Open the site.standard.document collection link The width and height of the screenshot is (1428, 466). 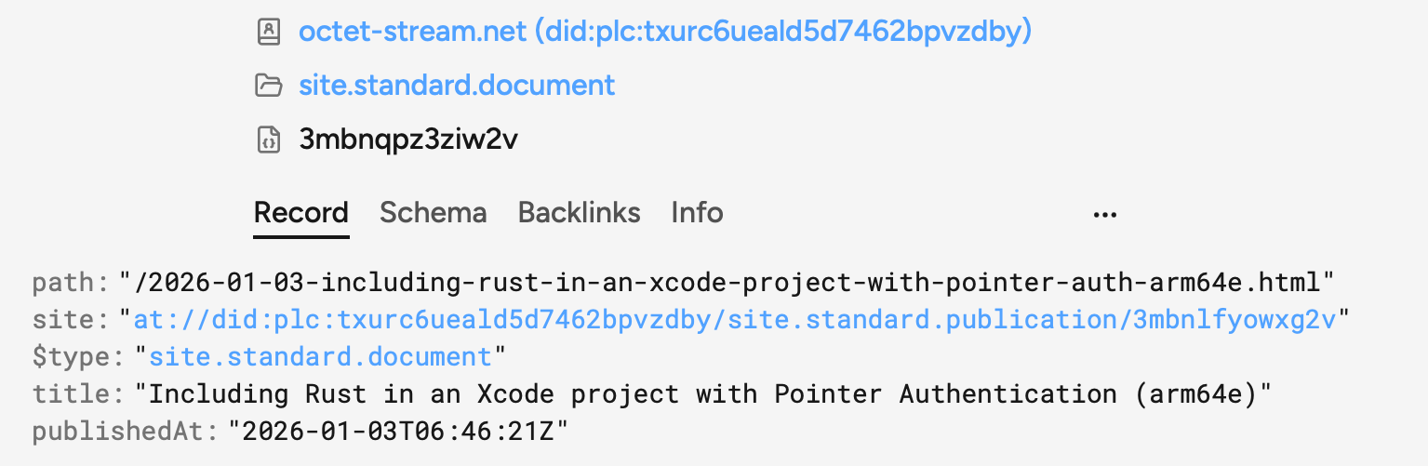(457, 86)
